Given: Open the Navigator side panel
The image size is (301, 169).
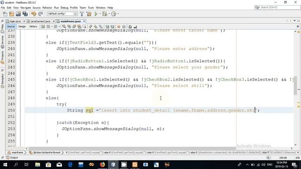Looking at the screenshot, I should (x=2, y=81).
